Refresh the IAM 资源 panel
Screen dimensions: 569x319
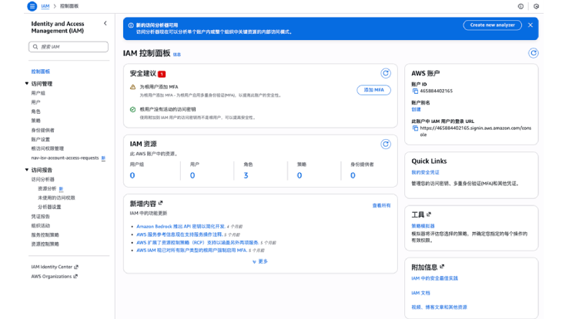point(386,144)
